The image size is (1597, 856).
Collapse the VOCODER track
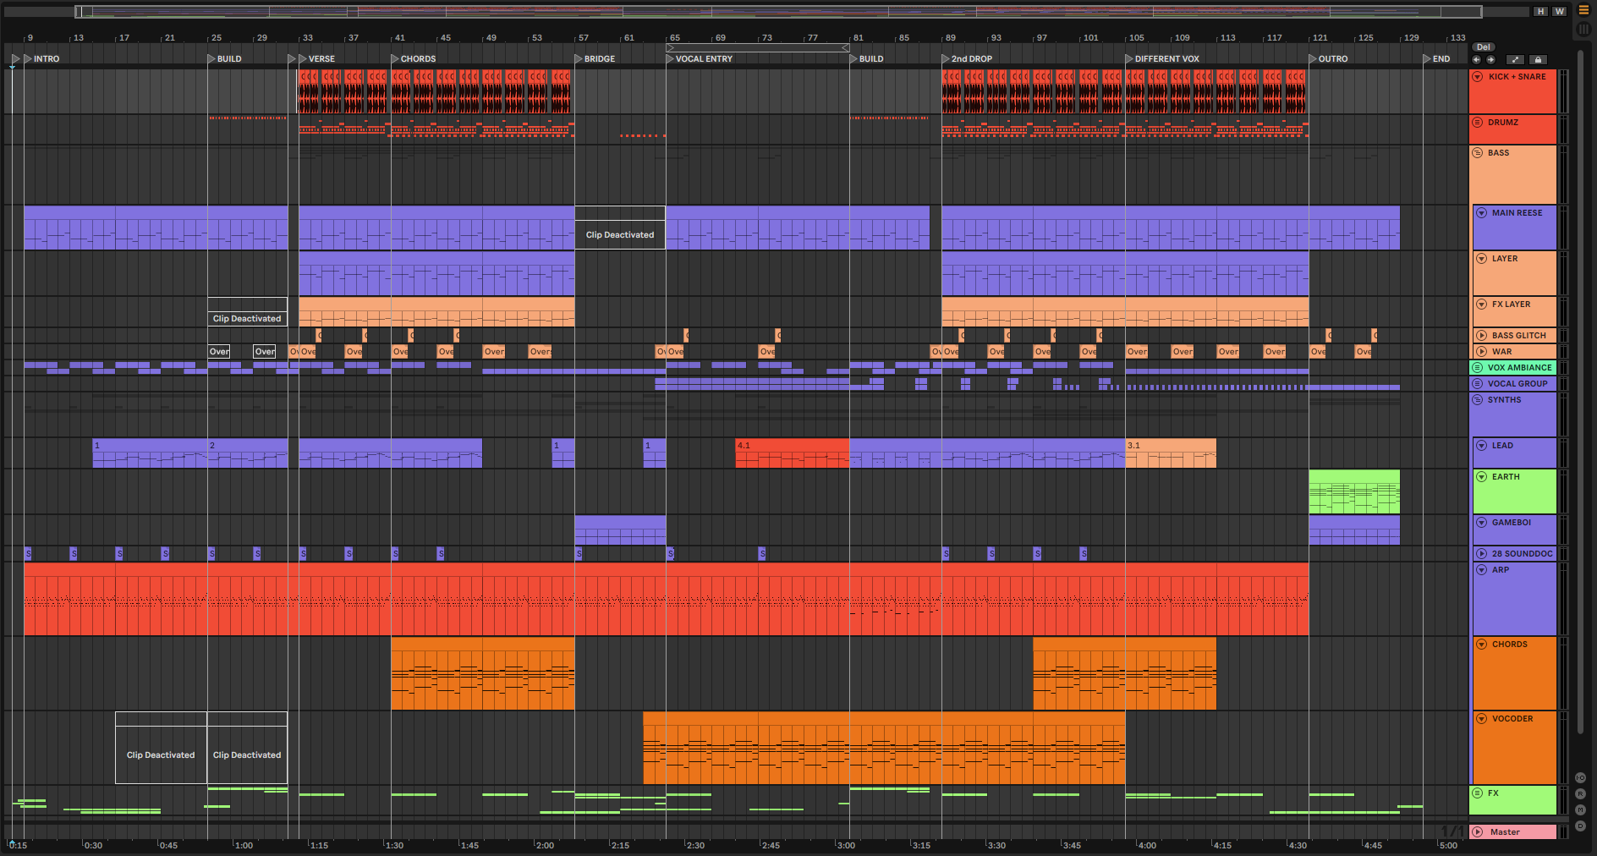[1482, 719]
